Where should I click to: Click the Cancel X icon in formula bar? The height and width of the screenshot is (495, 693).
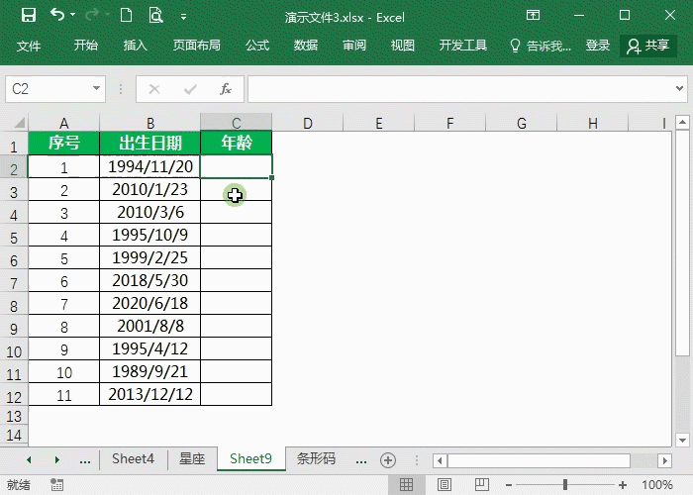(x=154, y=89)
